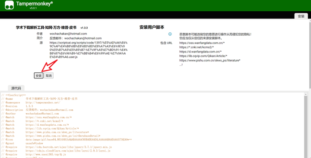Click include URL pishu.com.cn/skwx_ps/literature*
This screenshot has width=311, height=158.
210,60
